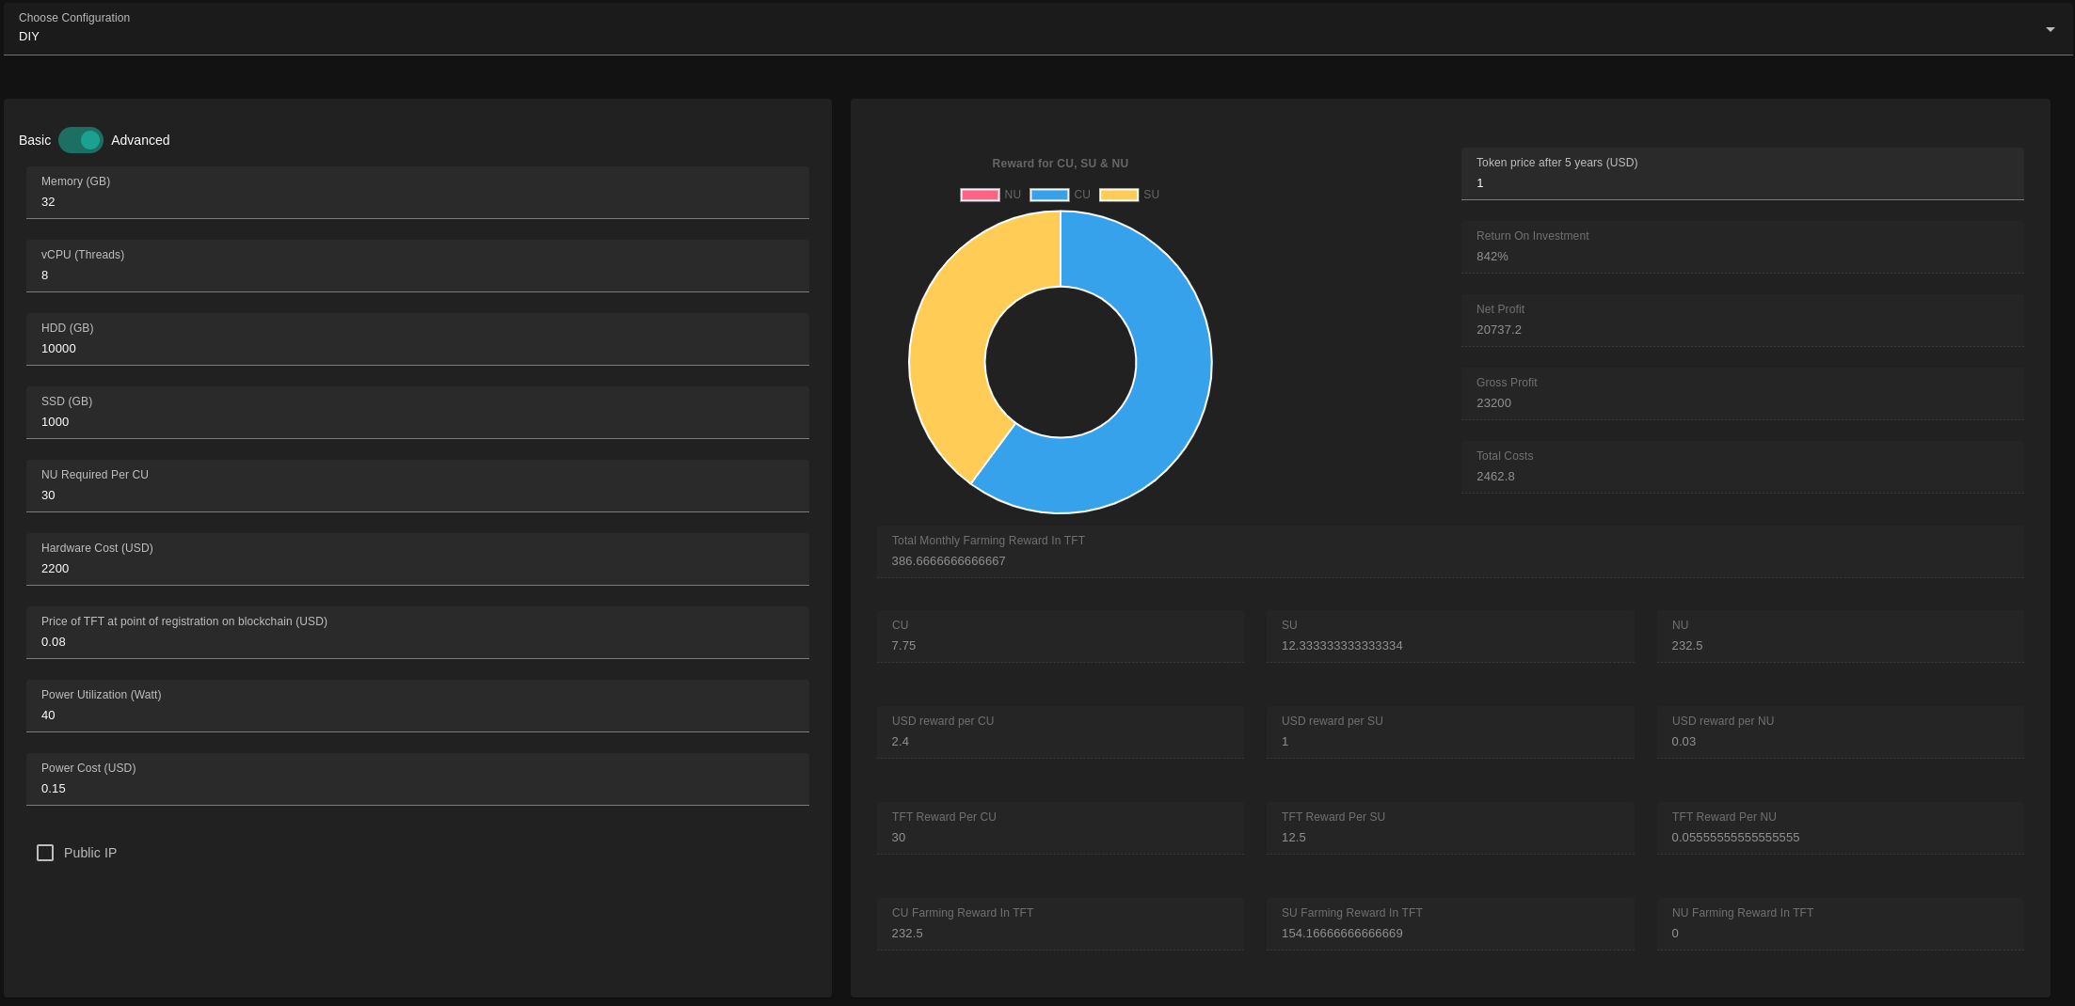The height and width of the screenshot is (1006, 2075).
Task: Toggle the Basic/Advanced mode switch
Action: click(x=81, y=140)
